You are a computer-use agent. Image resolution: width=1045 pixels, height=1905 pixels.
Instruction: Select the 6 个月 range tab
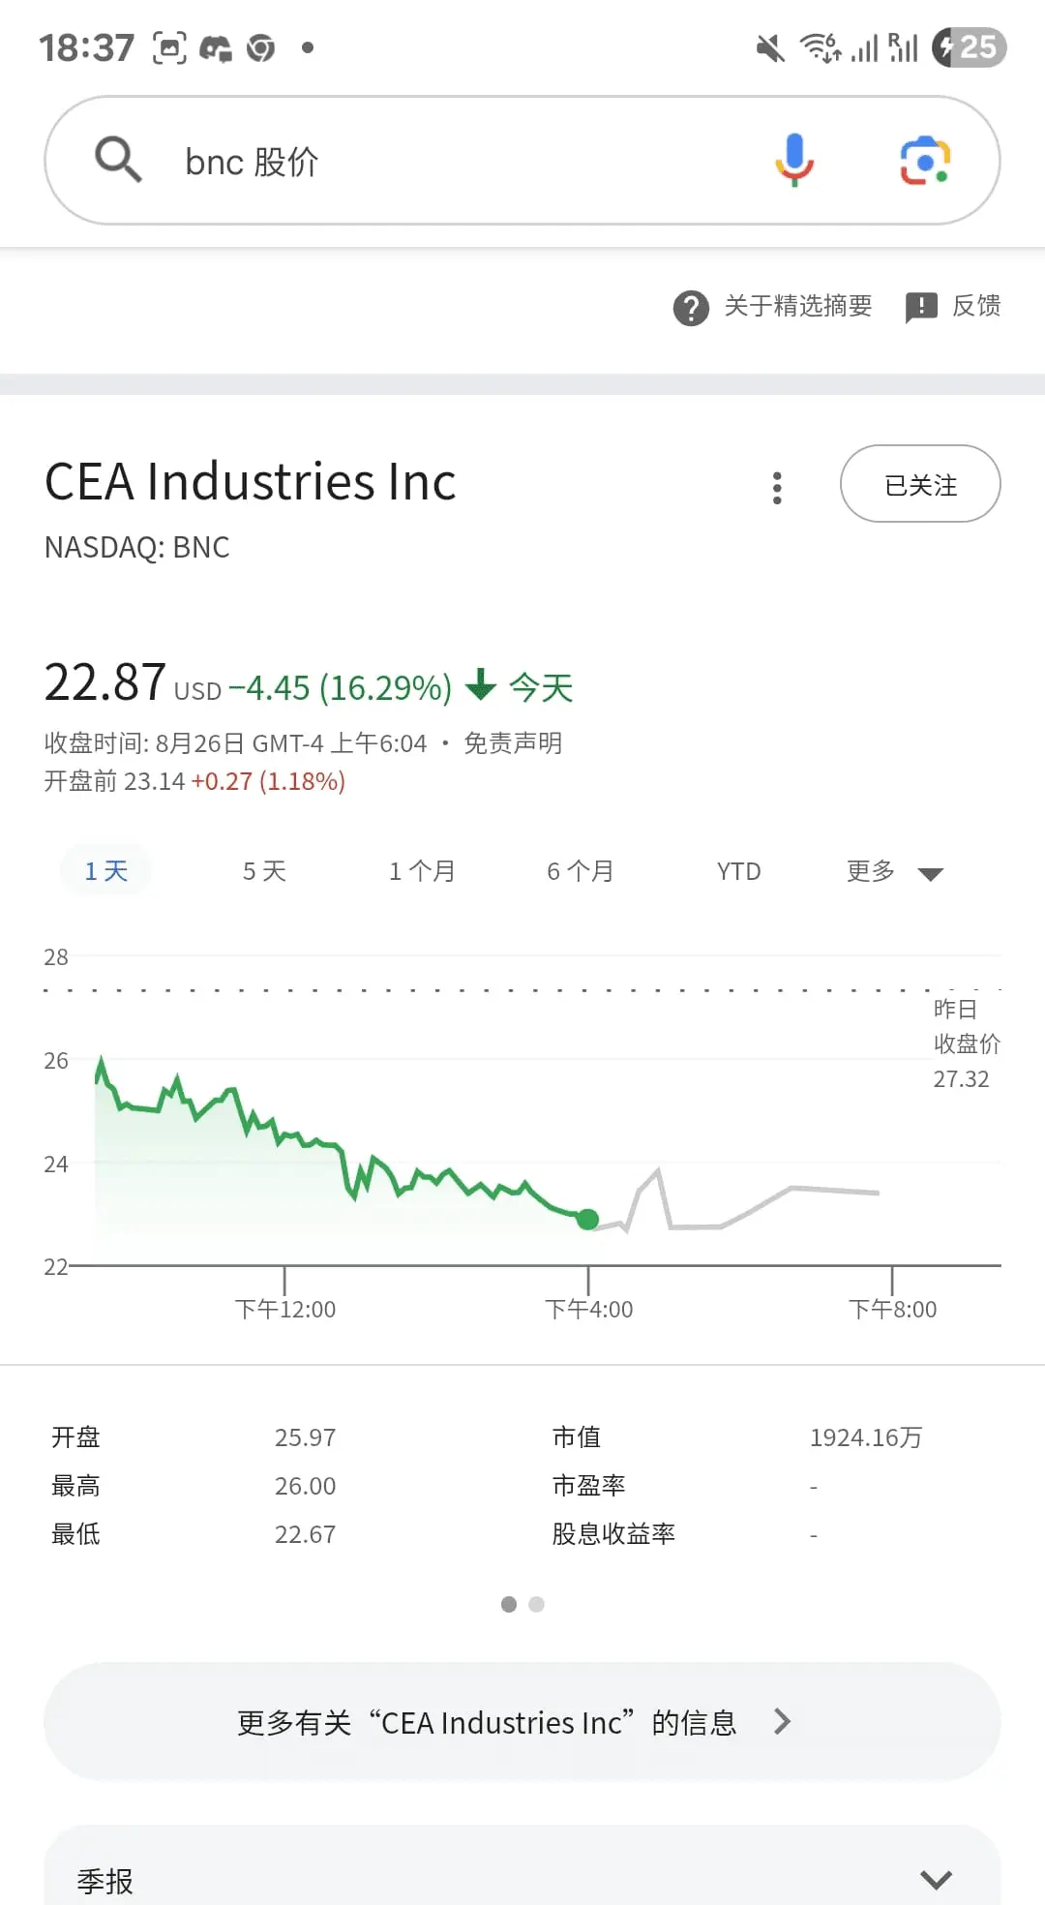581,871
